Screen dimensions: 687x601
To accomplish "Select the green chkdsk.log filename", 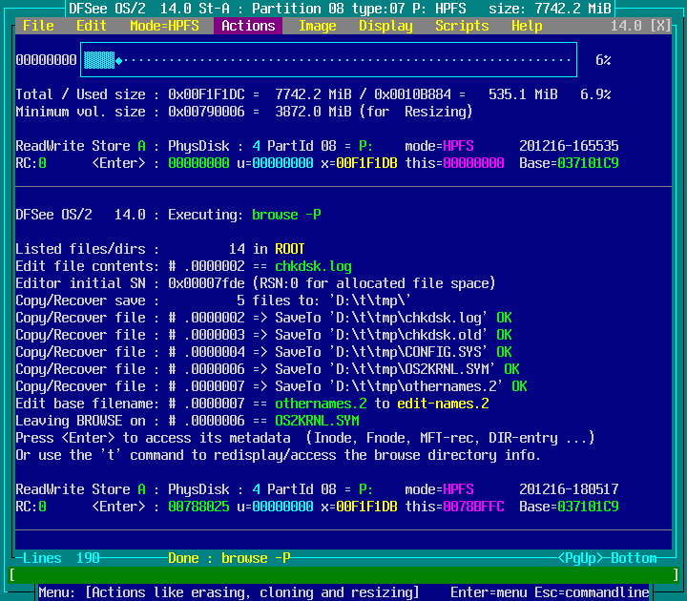I will pyautogui.click(x=313, y=266).
